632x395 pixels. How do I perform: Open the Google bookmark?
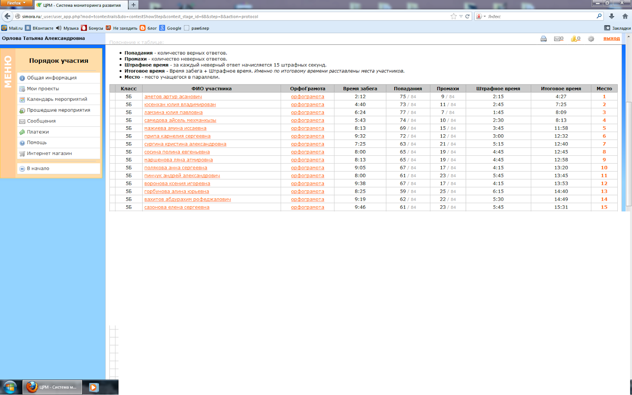pos(170,28)
